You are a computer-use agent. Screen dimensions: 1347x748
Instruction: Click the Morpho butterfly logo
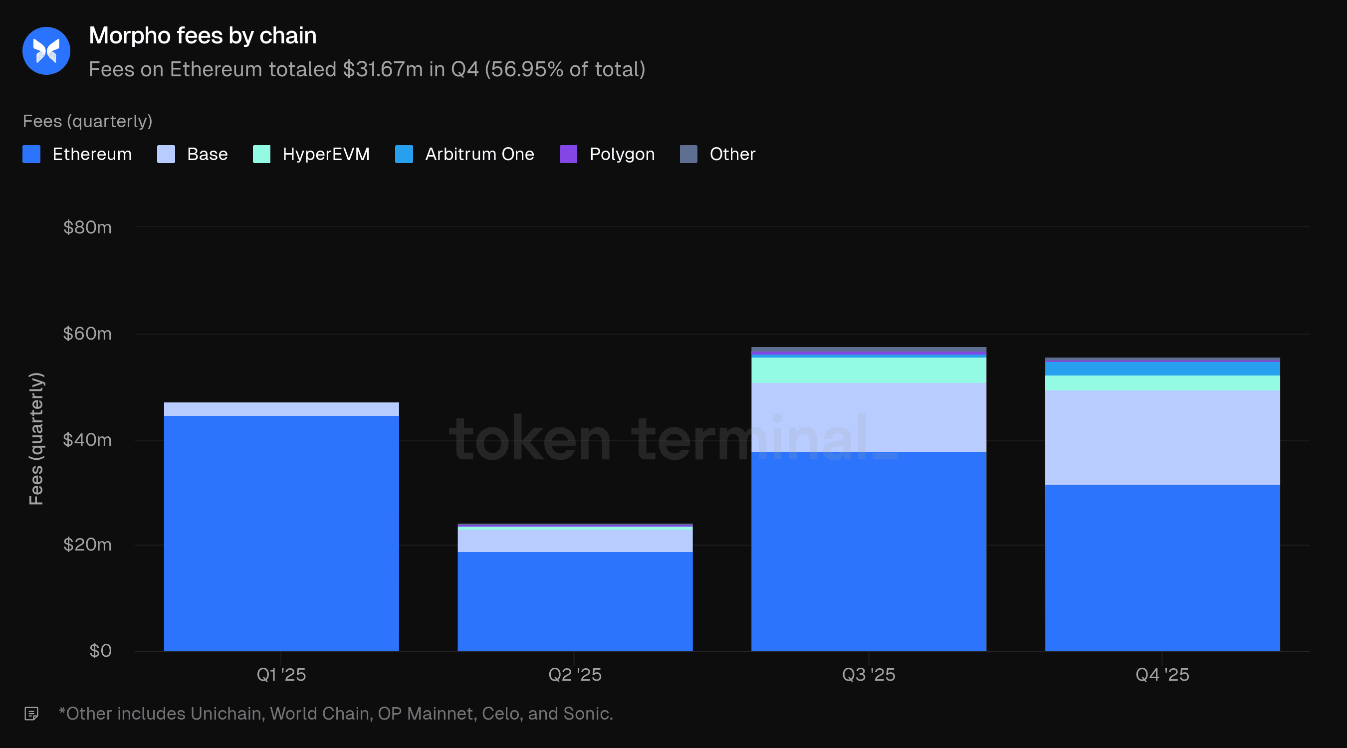coord(46,51)
